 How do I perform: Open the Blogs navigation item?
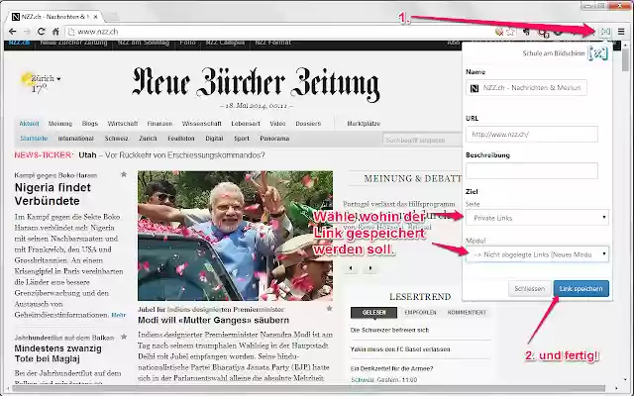(x=90, y=123)
